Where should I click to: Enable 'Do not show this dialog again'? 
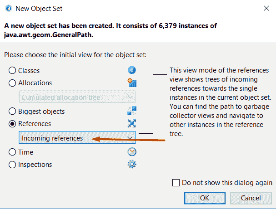(x=176, y=183)
